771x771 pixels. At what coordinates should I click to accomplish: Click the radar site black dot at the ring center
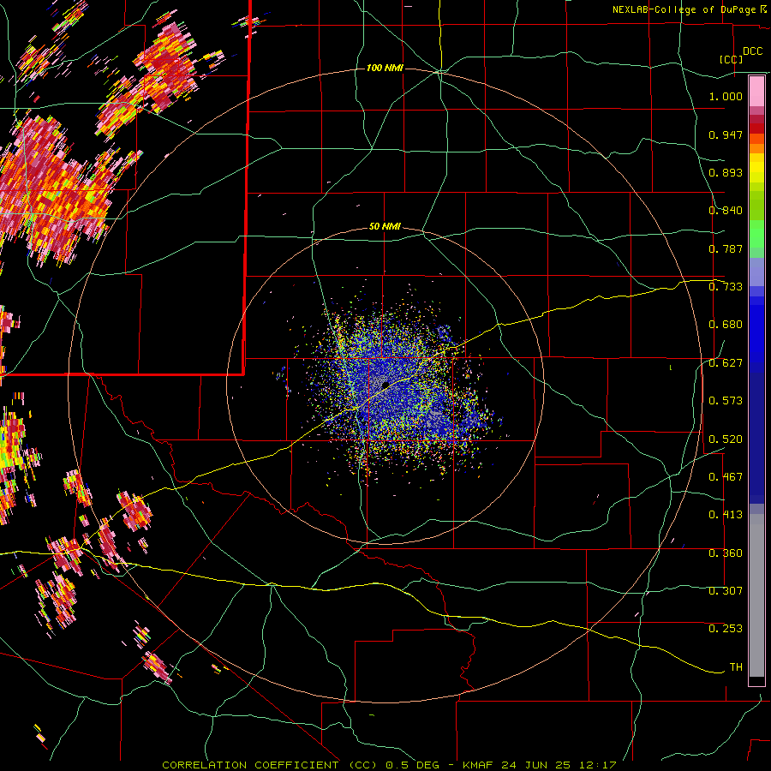(385, 385)
